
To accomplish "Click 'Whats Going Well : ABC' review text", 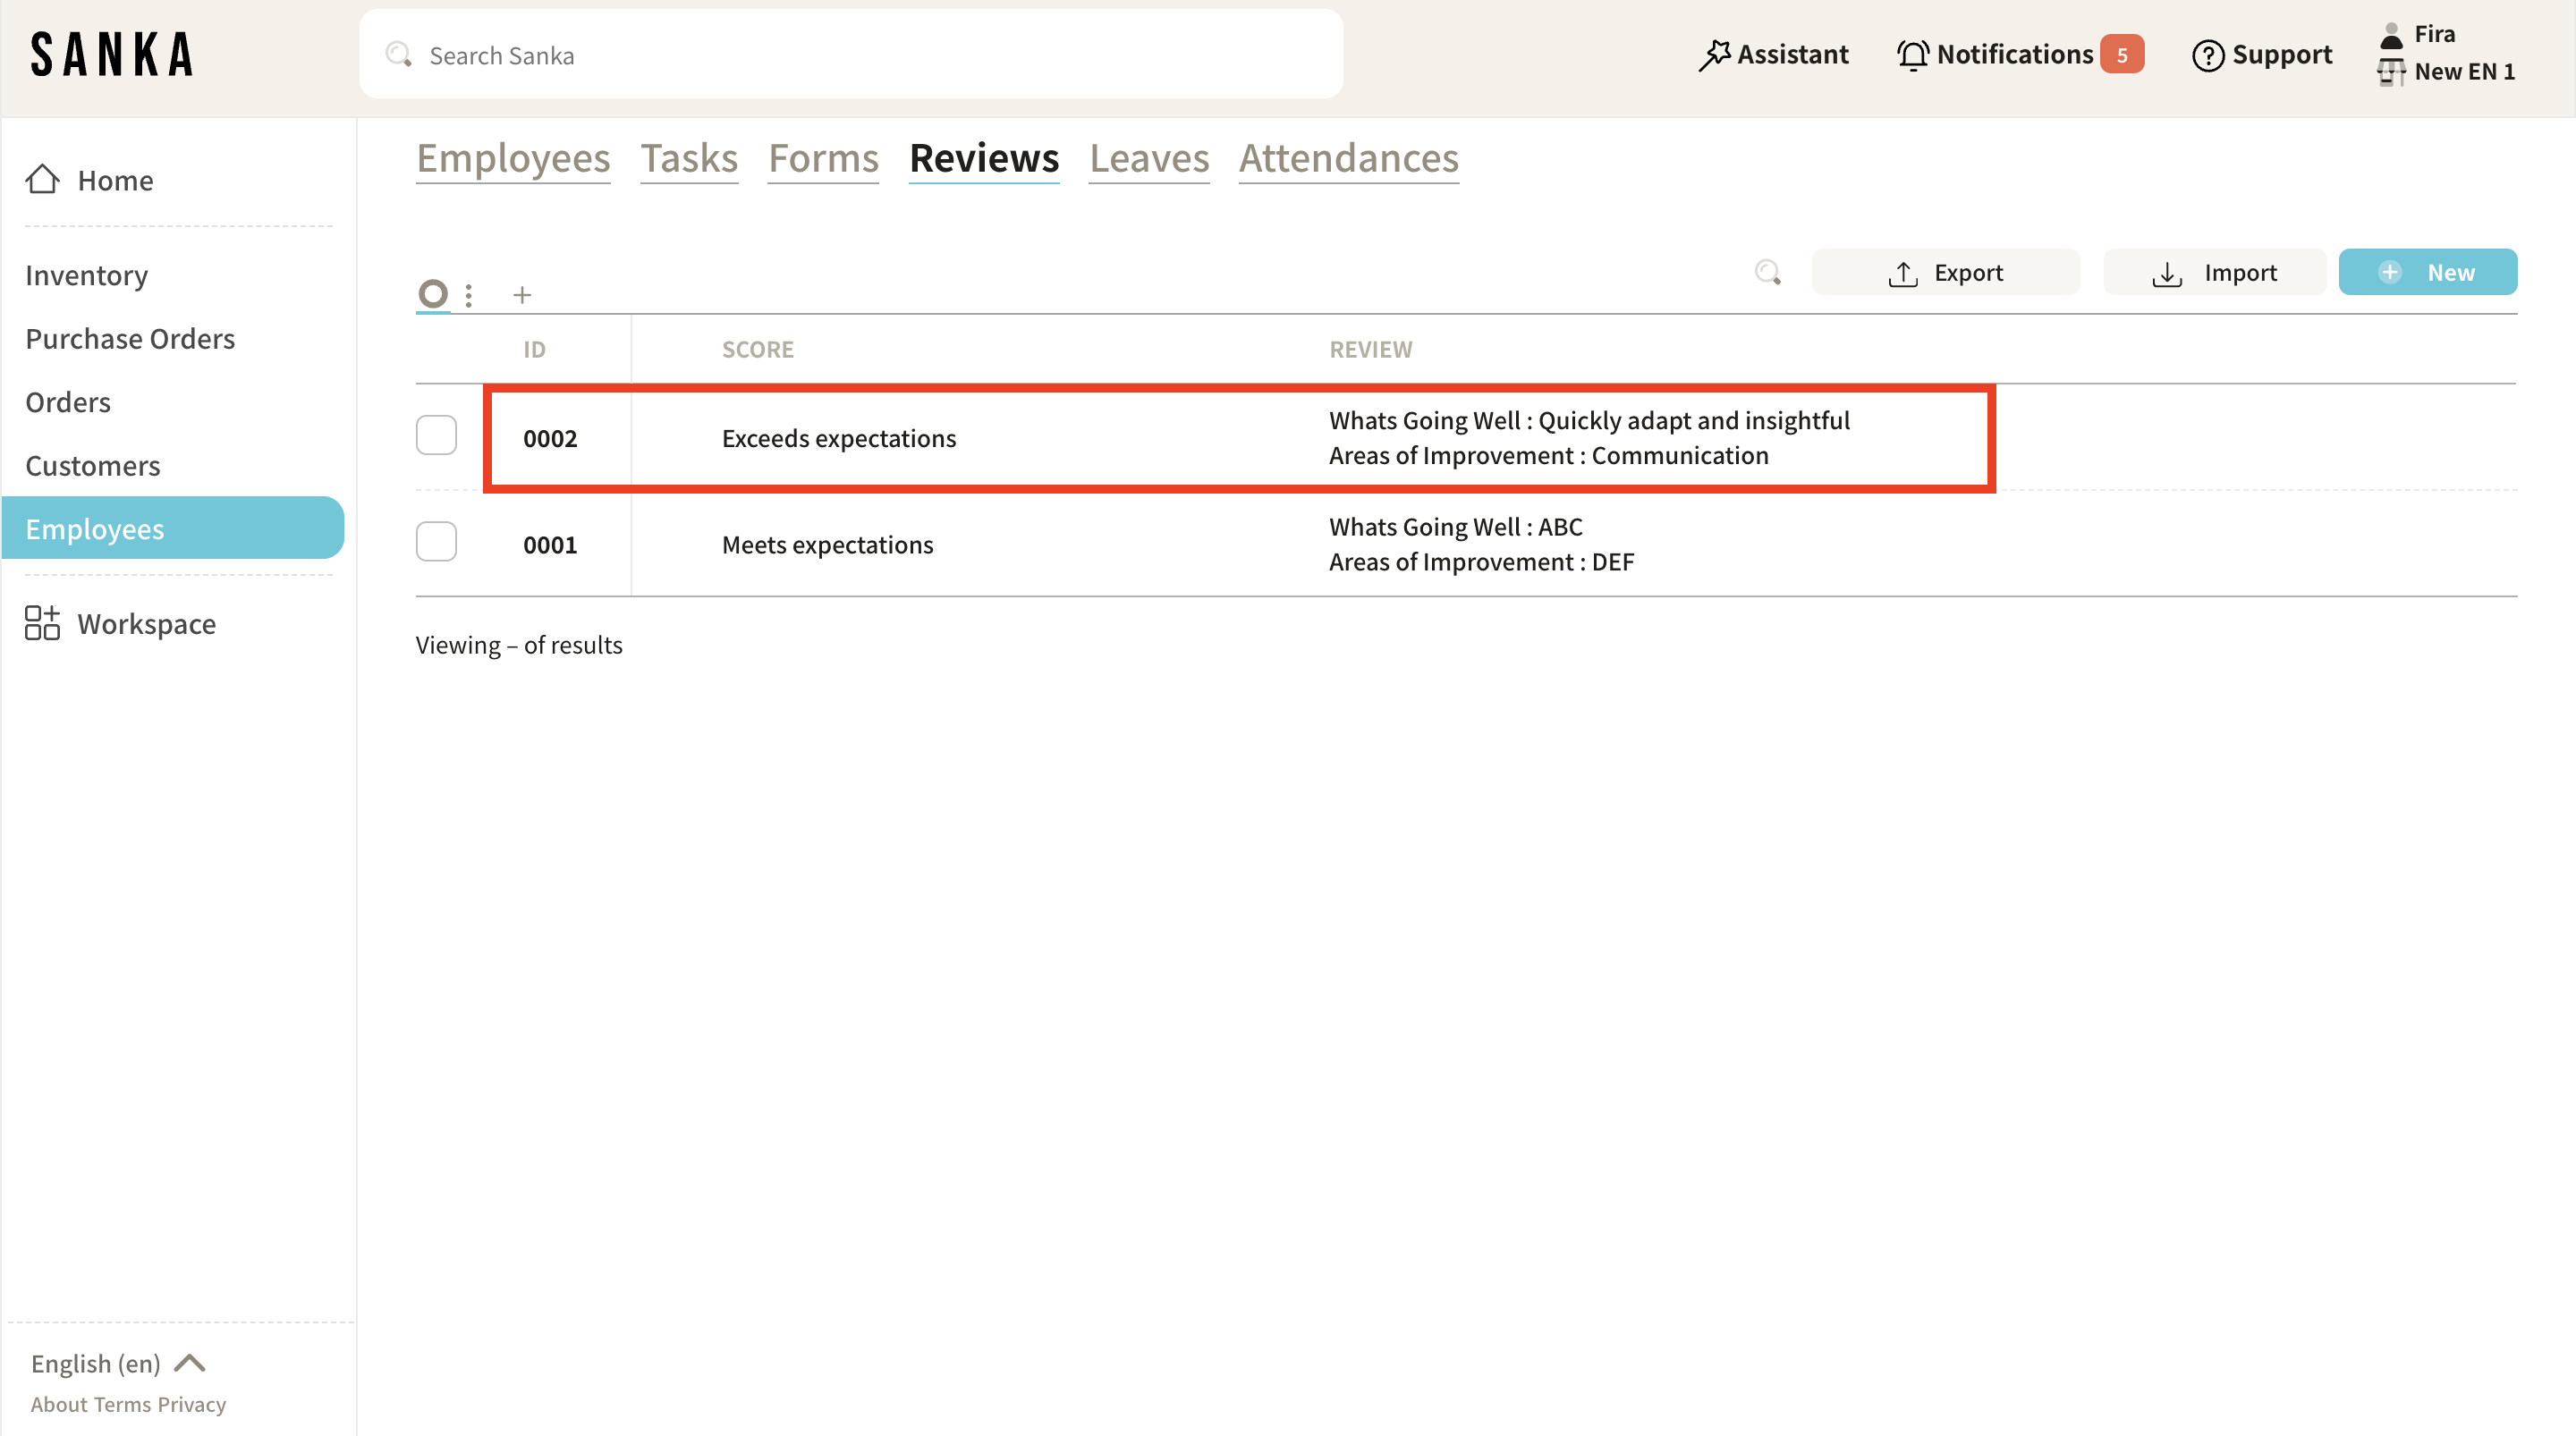I will (x=1456, y=526).
